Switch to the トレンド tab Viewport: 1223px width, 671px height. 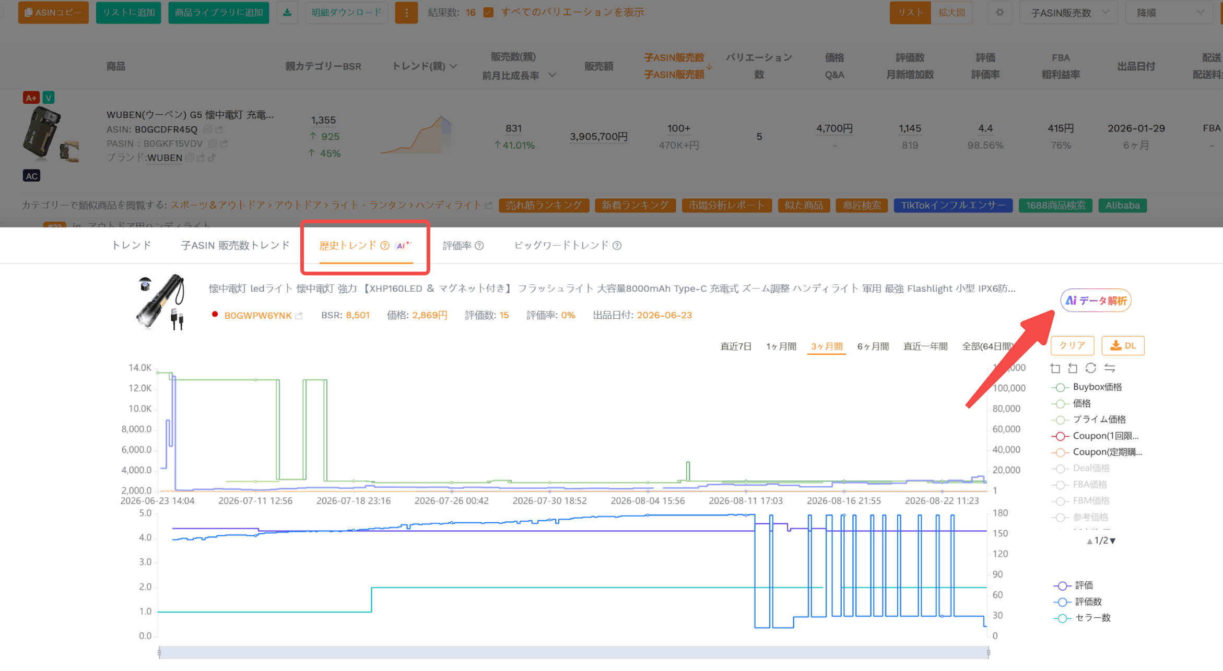point(132,245)
